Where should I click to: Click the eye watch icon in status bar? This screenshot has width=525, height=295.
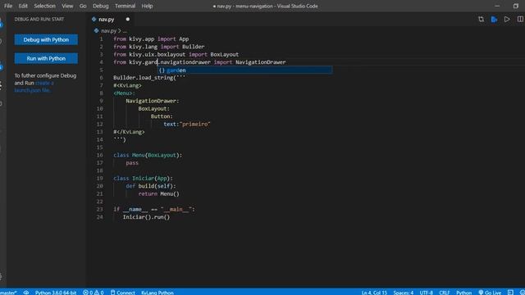pyautogui.click(x=25, y=293)
